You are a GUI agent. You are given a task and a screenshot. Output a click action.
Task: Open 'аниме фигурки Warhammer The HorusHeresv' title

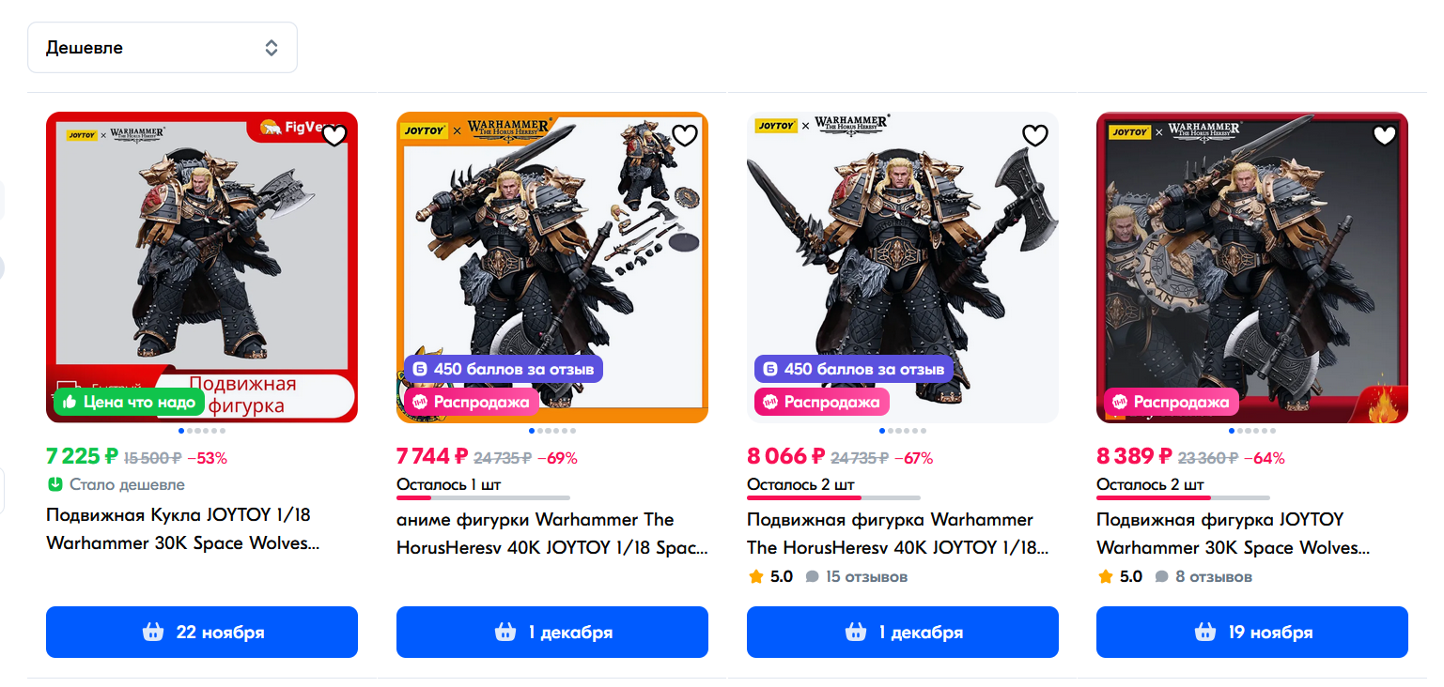click(x=552, y=533)
